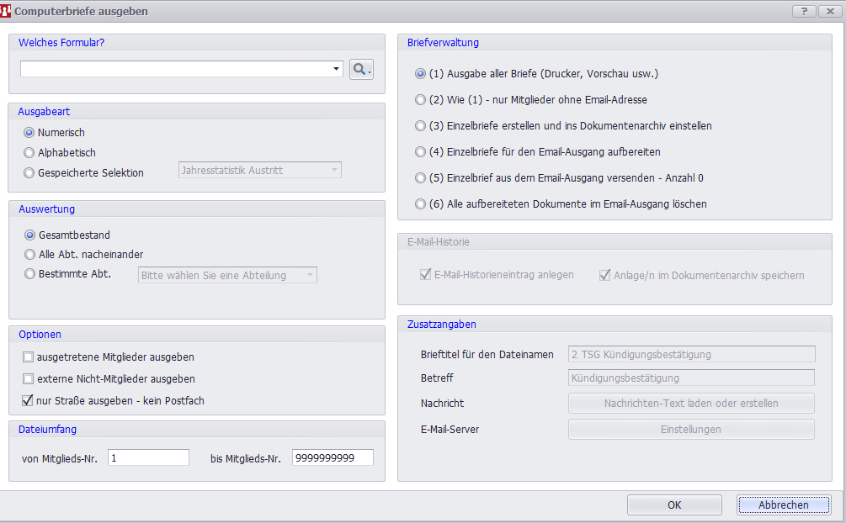The width and height of the screenshot is (846, 523).
Task: Tick 'externe Nicht-Mitglieder ausgeben' checkbox
Action: [29, 379]
